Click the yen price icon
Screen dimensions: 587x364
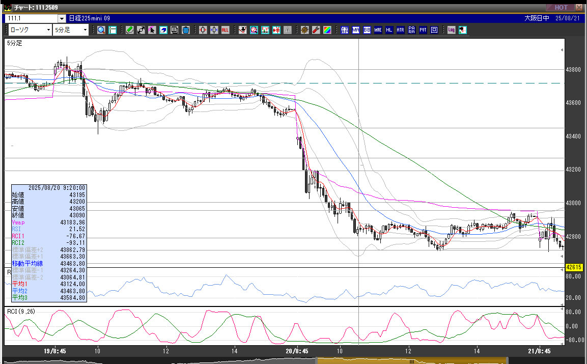[276, 30]
